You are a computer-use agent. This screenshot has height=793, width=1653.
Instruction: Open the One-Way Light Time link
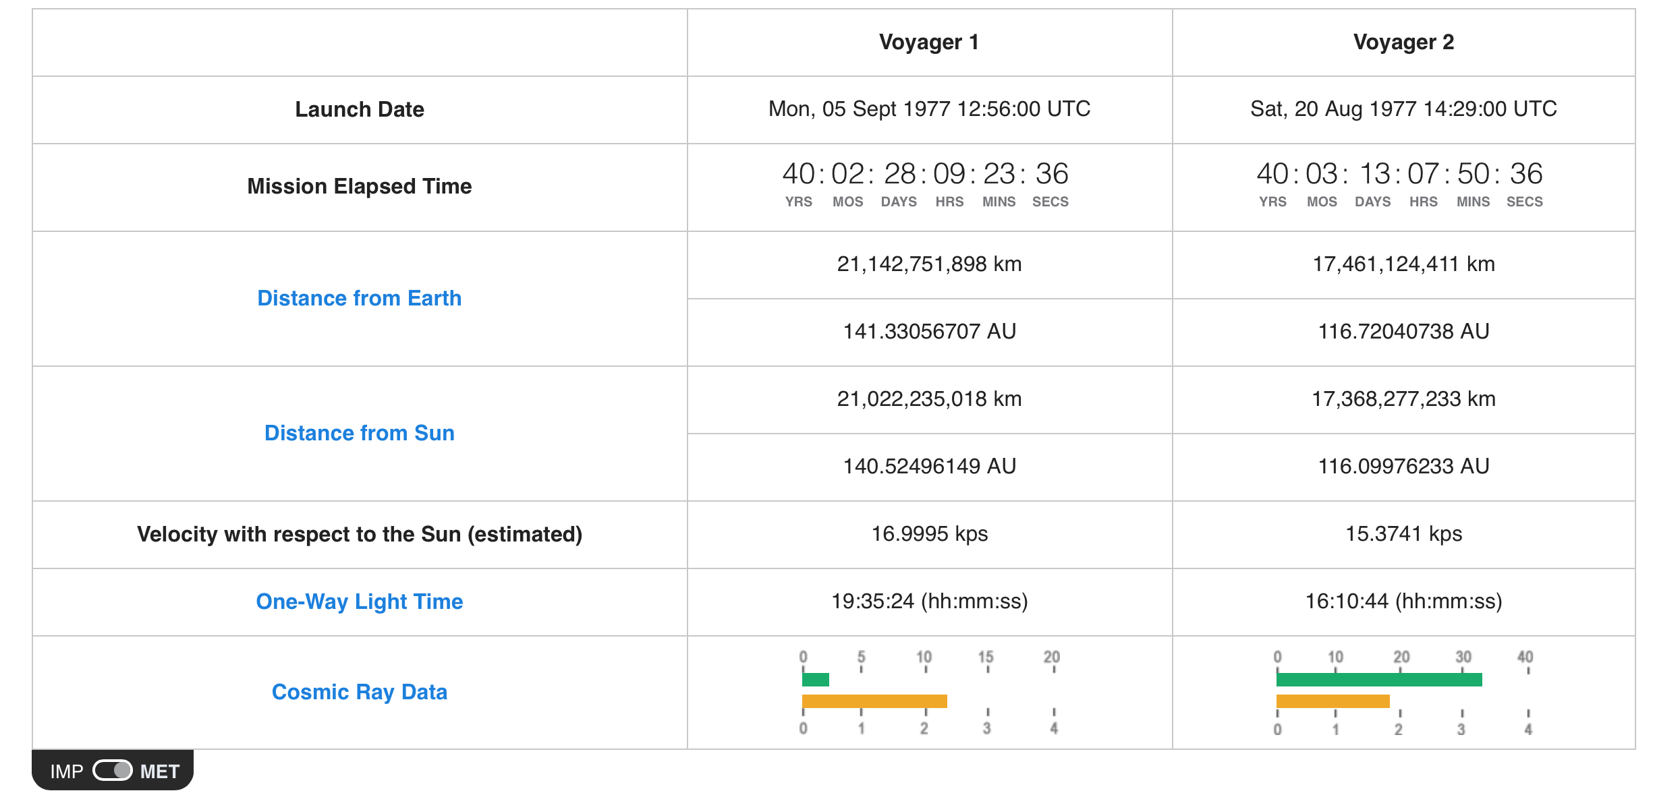tap(359, 601)
